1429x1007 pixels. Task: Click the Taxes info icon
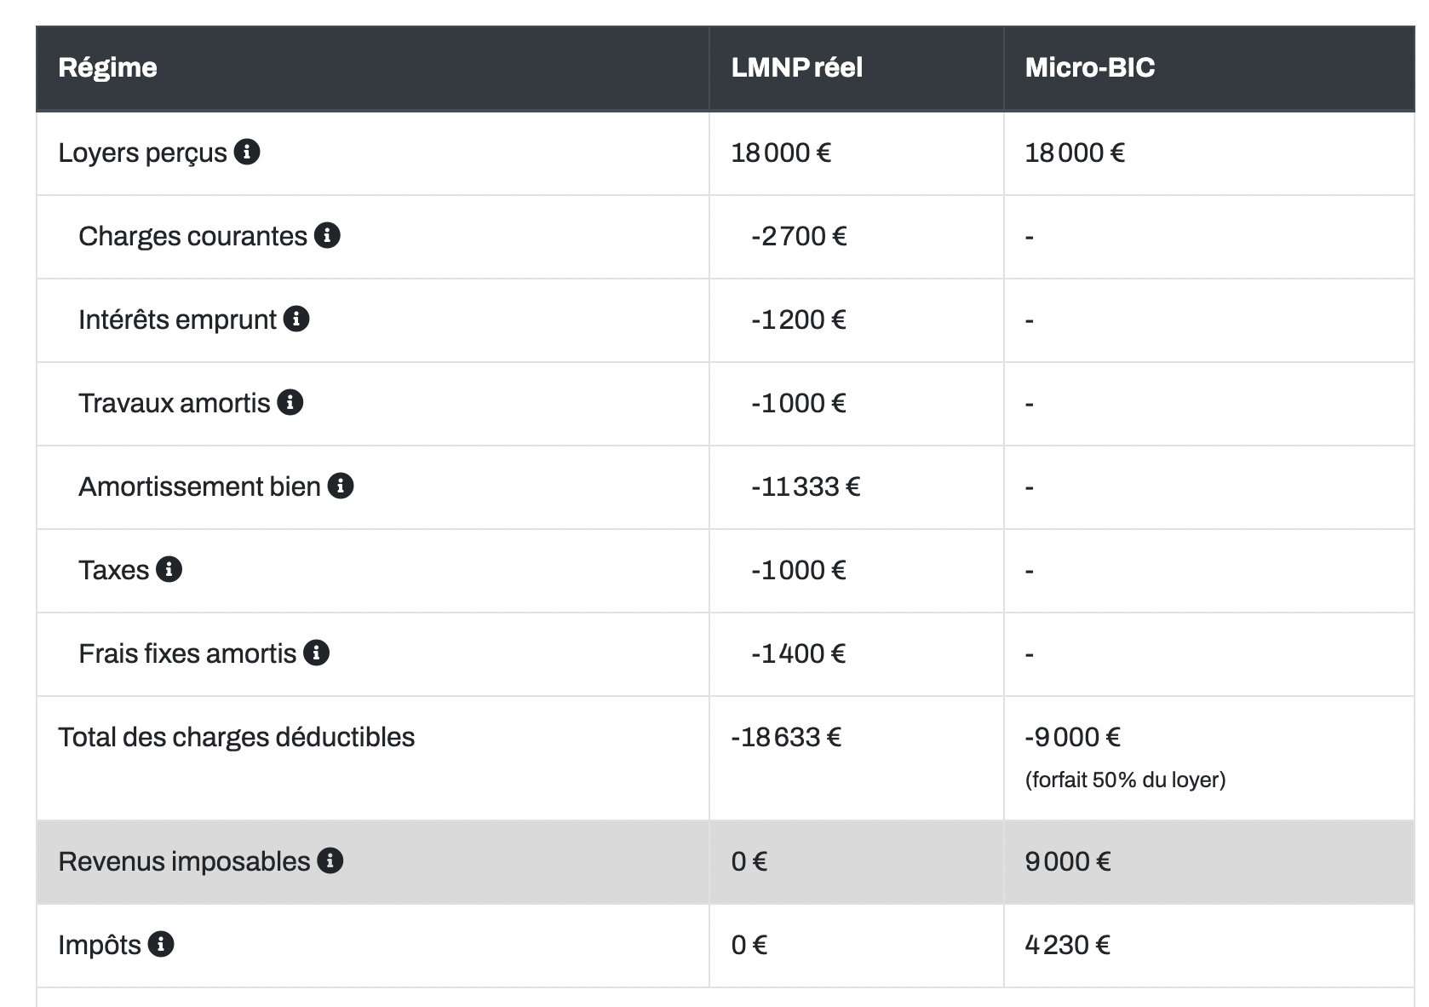tap(169, 569)
